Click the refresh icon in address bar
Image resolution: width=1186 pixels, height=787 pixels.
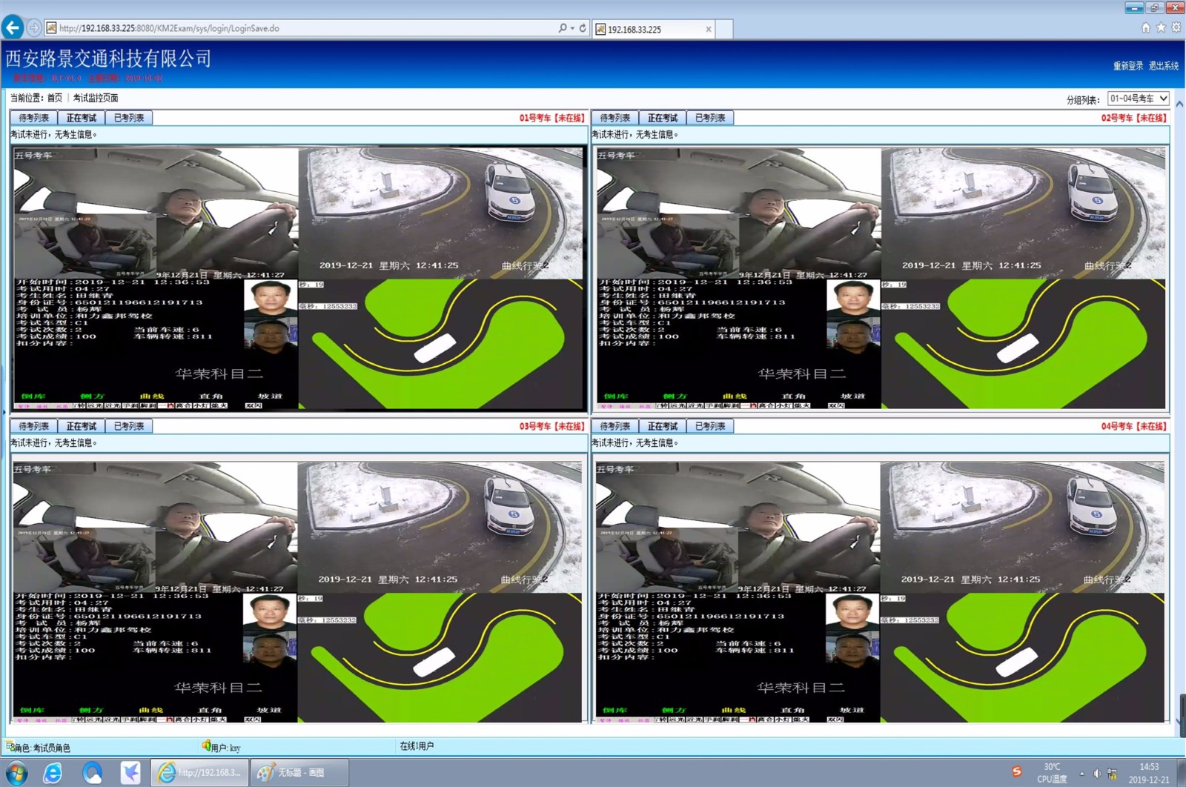click(x=583, y=28)
